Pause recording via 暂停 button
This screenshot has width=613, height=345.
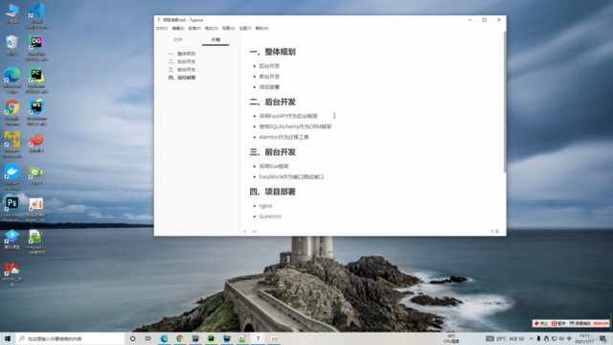pos(558,324)
